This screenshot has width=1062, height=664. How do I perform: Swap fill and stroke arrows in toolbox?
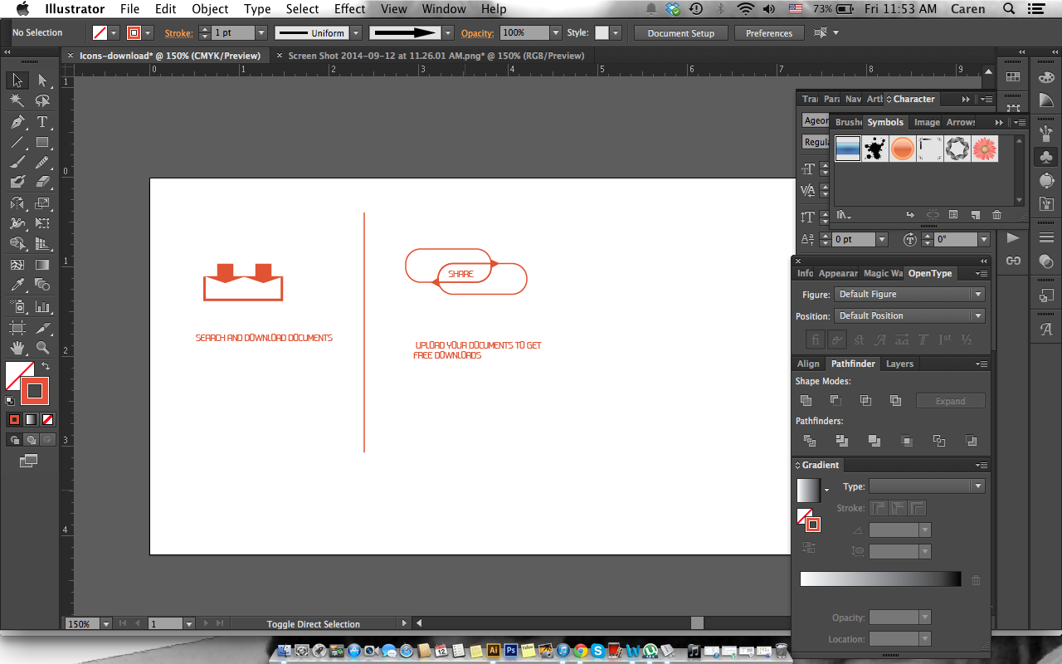[46, 366]
